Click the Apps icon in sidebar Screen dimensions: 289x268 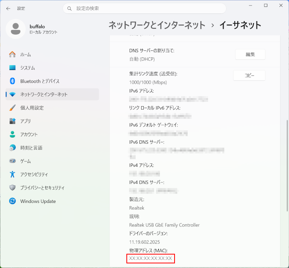(12, 121)
